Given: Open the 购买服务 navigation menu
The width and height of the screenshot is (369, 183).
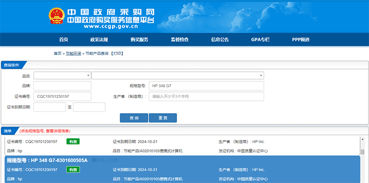Looking at the screenshot, I should [139, 40].
